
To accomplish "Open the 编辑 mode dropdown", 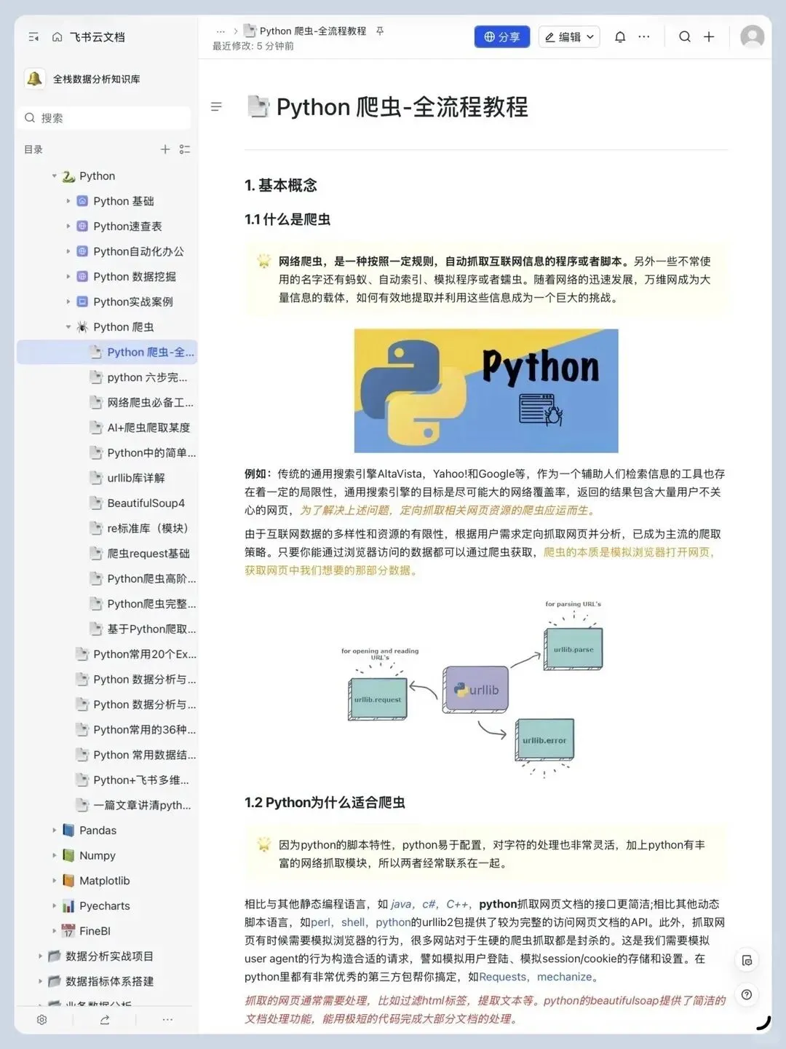I will (x=569, y=36).
